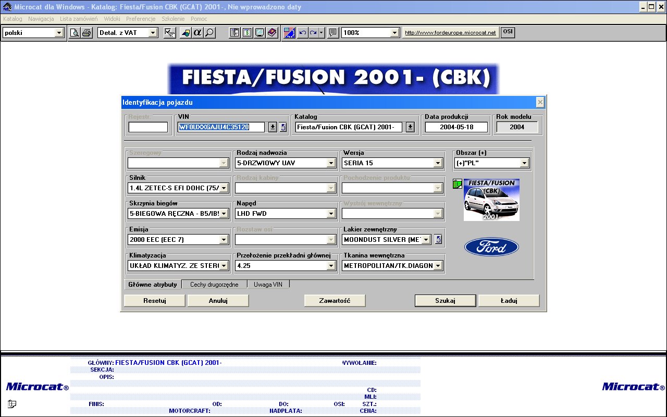This screenshot has width=667, height=417.
Task: Open the Szkolenie menu
Action: click(x=173, y=19)
